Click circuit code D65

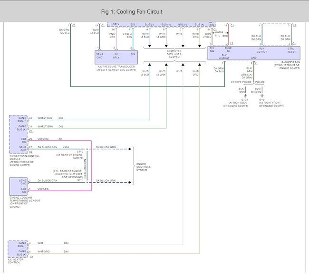tap(61, 126)
